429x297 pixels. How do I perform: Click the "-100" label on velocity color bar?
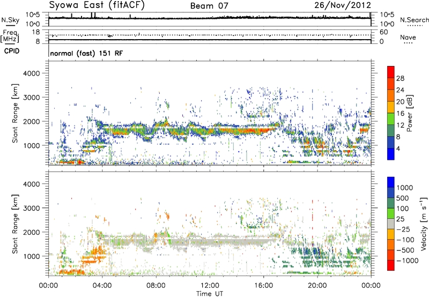[405, 240]
